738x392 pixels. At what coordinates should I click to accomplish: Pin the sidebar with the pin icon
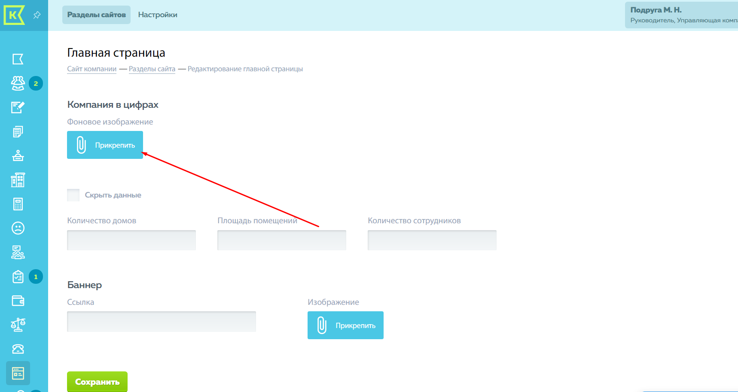point(37,15)
